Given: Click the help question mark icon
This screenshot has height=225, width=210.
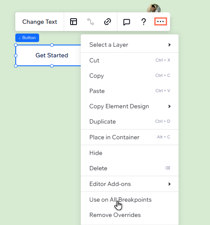Looking at the screenshot, I should (x=144, y=22).
